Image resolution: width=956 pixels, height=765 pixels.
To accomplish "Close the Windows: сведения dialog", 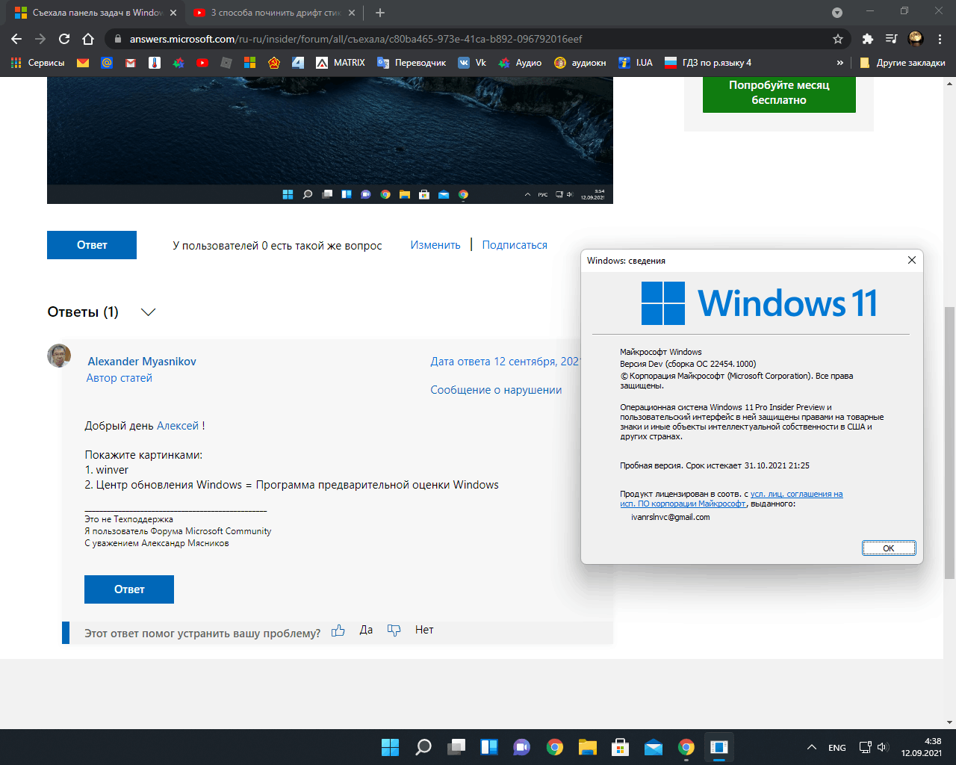I will (x=911, y=260).
